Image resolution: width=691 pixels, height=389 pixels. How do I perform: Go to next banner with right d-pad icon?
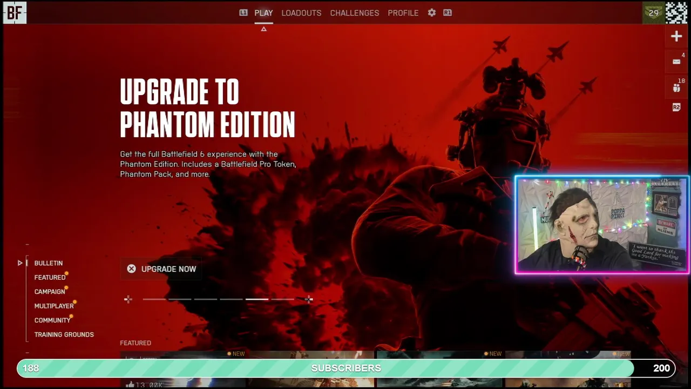tap(309, 299)
